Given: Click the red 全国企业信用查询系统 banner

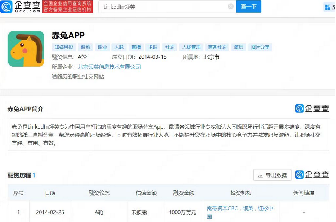Looking at the screenshot, I should click(x=68, y=7).
